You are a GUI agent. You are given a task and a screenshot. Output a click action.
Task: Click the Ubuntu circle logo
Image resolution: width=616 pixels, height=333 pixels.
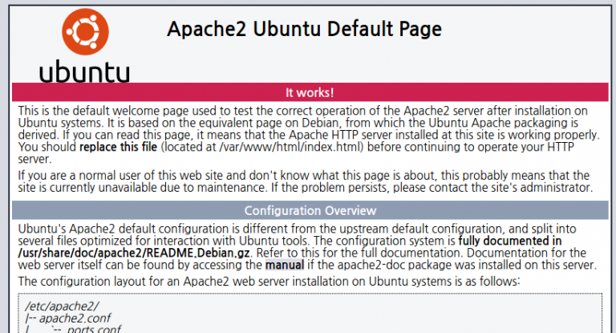(85, 32)
